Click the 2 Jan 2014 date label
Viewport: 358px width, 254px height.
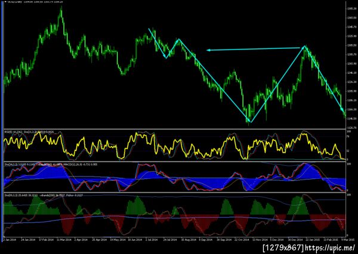(x=10, y=240)
